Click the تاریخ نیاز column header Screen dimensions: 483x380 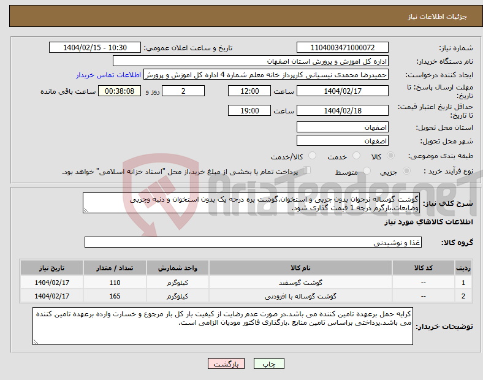point(51,268)
